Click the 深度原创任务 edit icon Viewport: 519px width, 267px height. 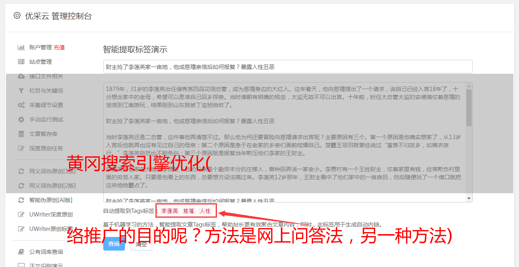21,148
